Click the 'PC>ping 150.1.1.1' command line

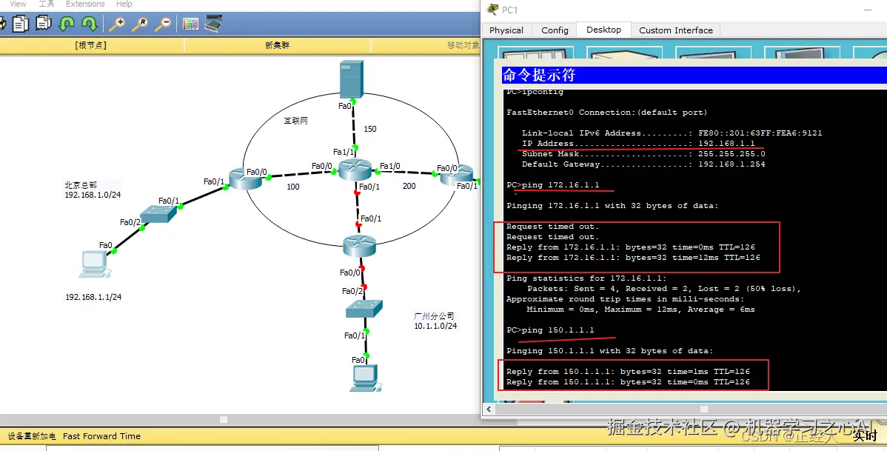tap(550, 330)
